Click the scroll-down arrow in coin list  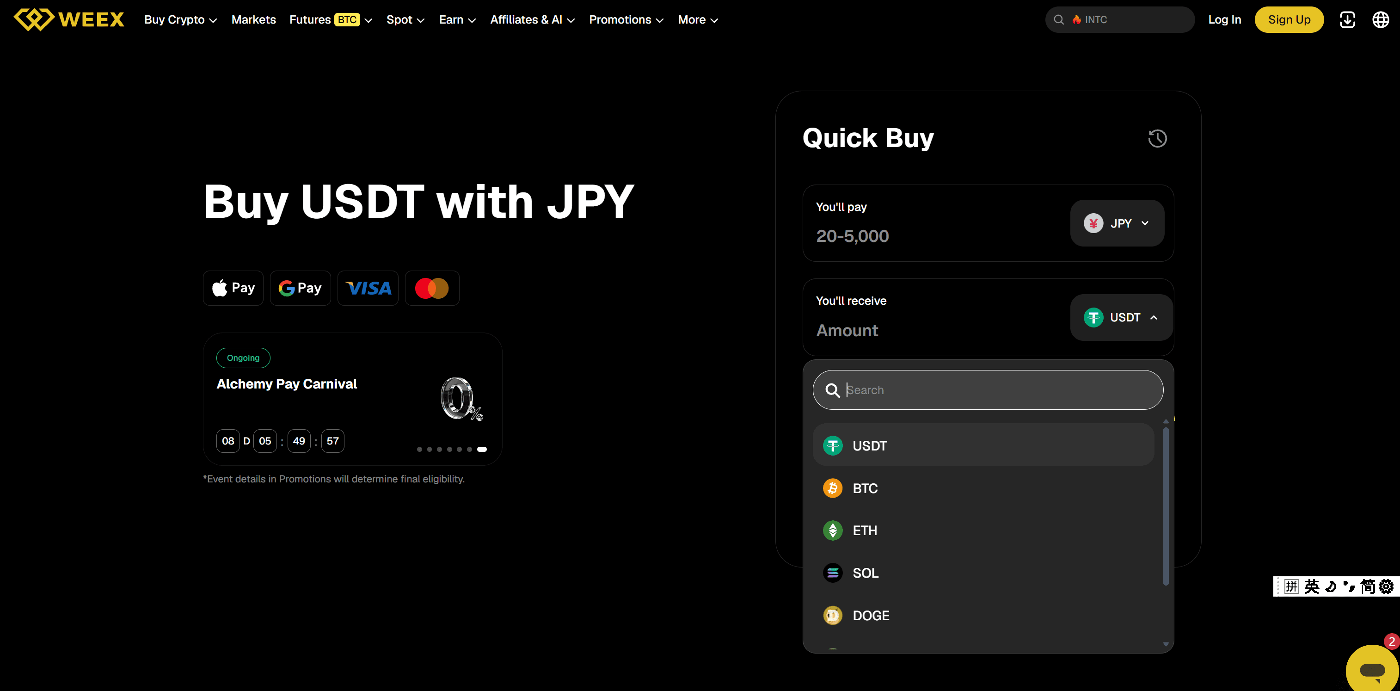tap(1166, 644)
